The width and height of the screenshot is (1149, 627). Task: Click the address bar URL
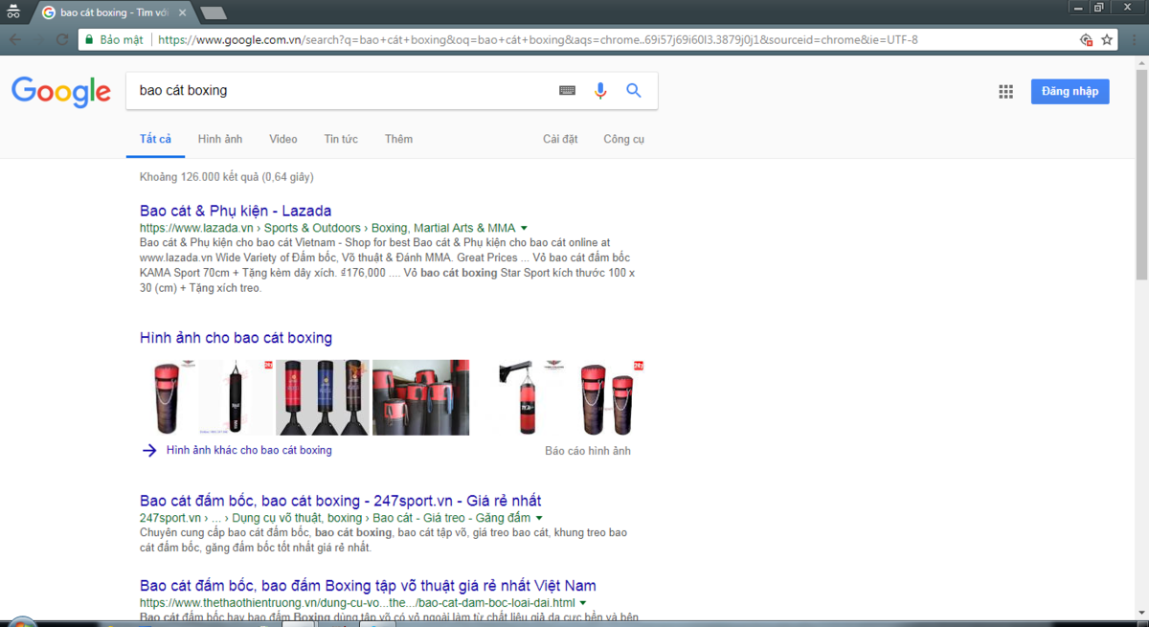click(537, 40)
